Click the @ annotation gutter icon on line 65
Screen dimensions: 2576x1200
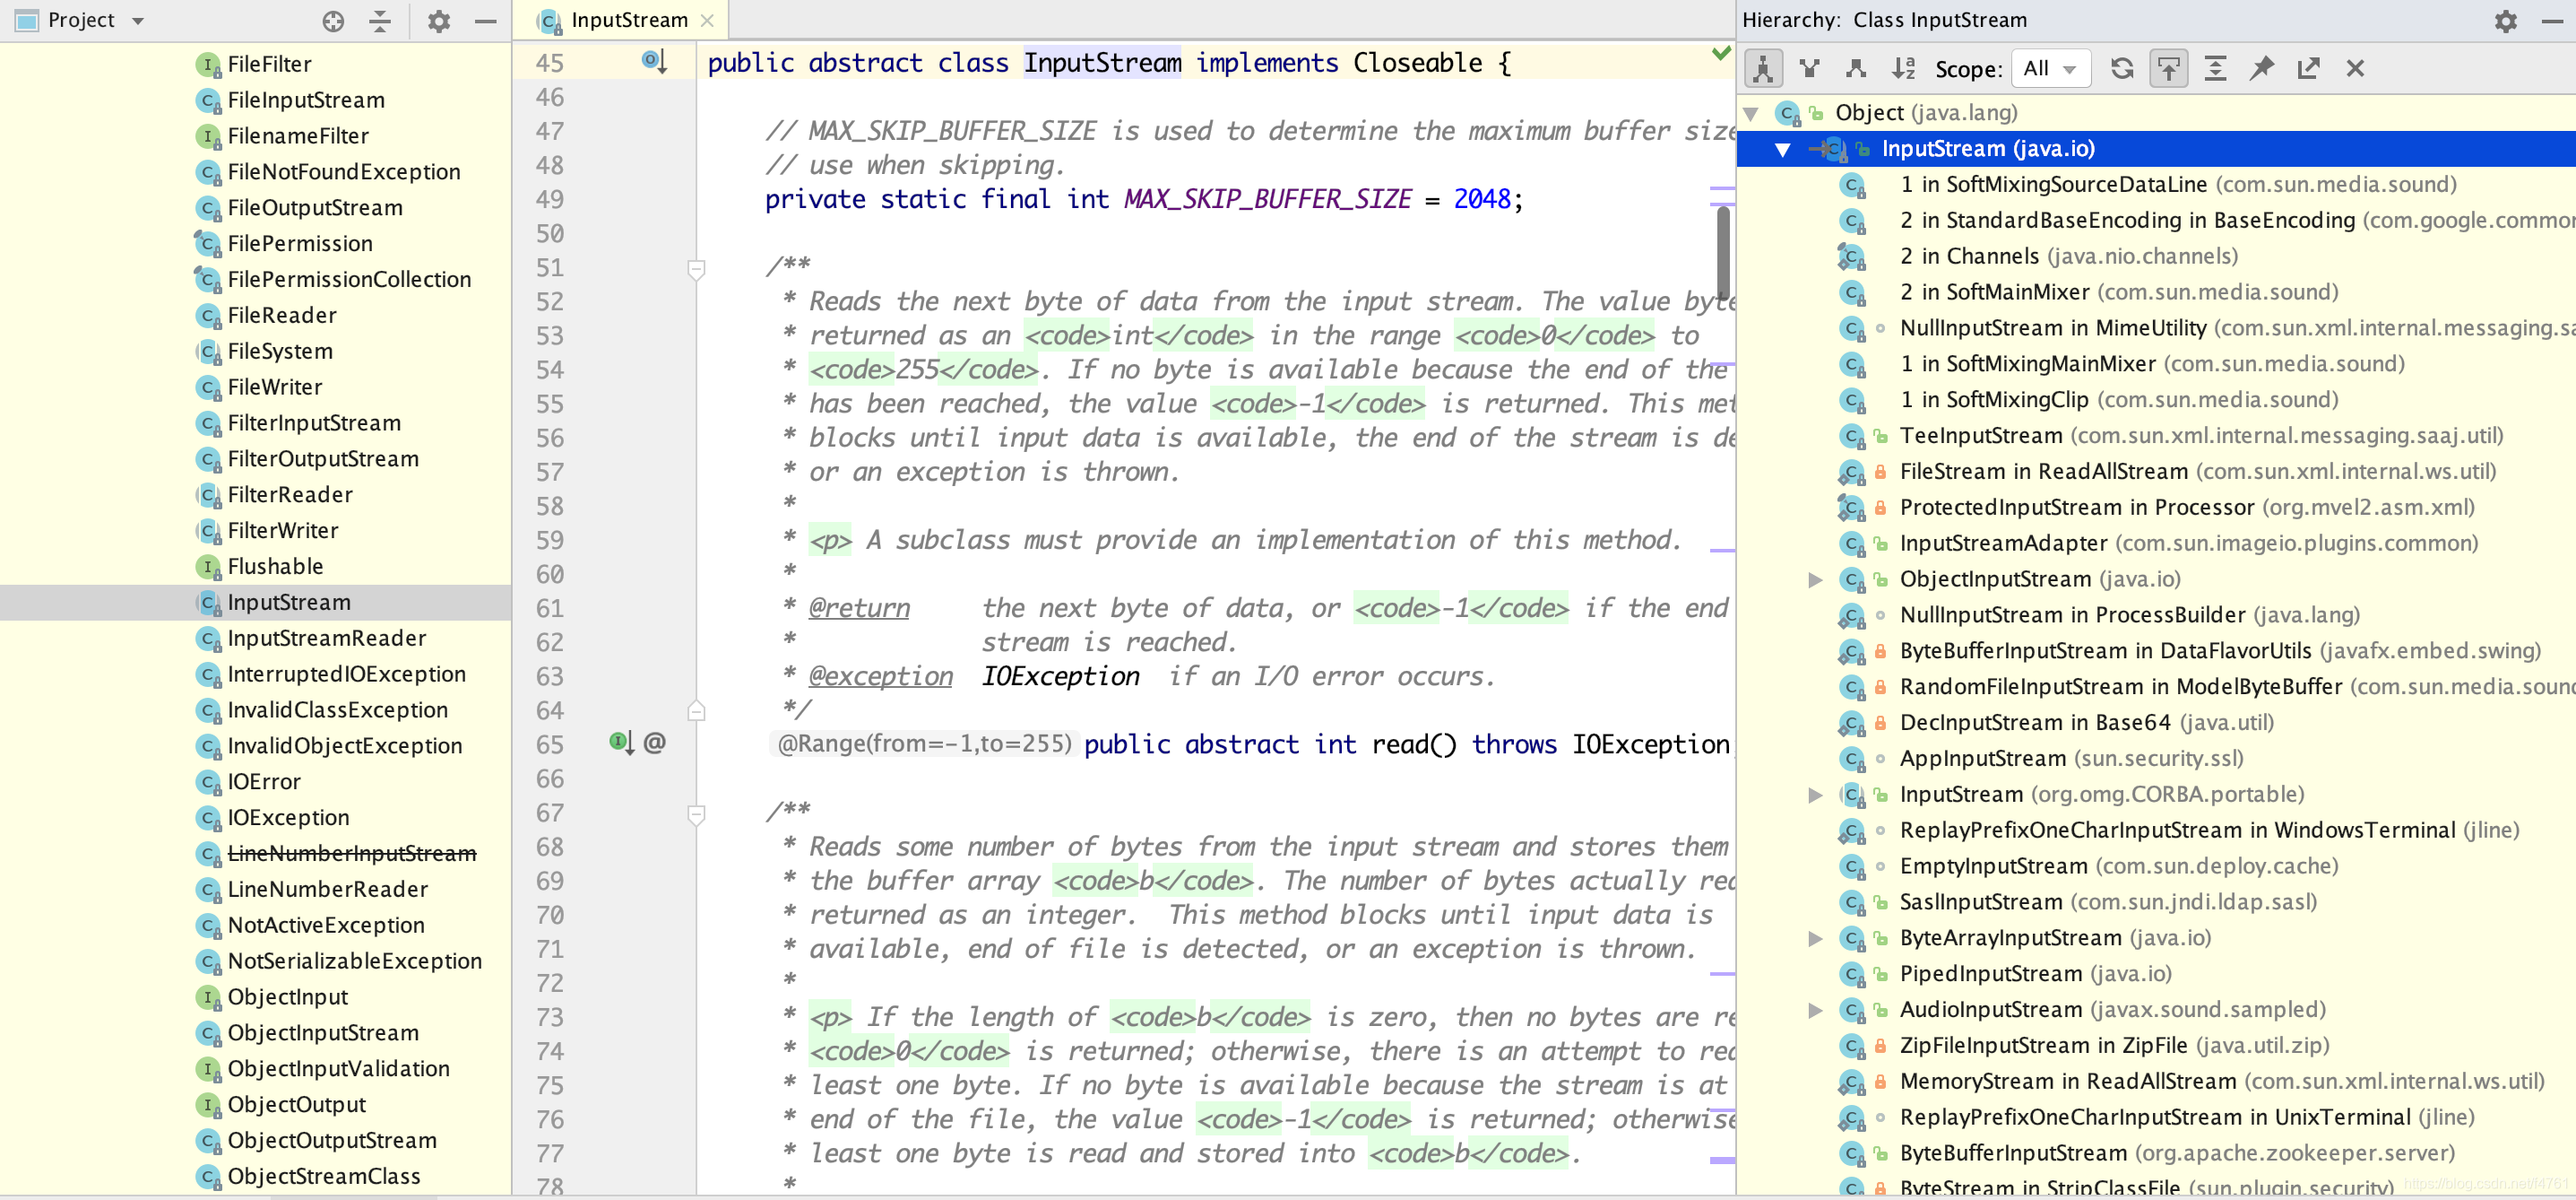(x=655, y=743)
